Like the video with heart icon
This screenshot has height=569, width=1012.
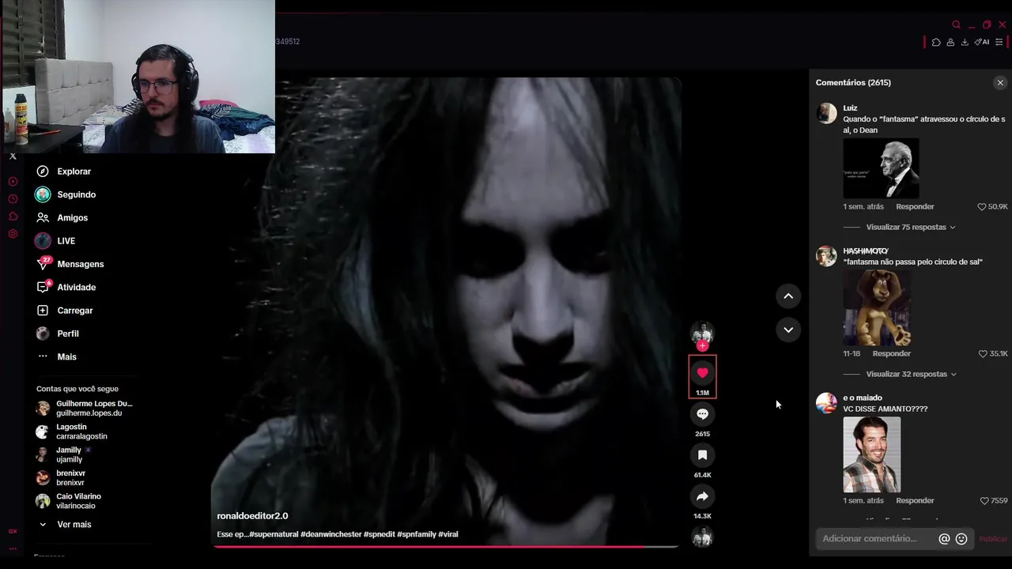click(702, 373)
